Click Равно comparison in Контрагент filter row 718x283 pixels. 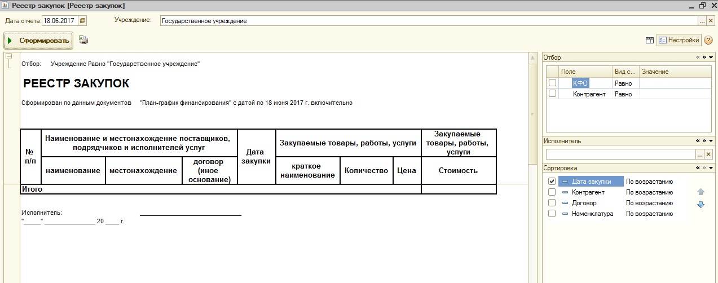coord(626,94)
